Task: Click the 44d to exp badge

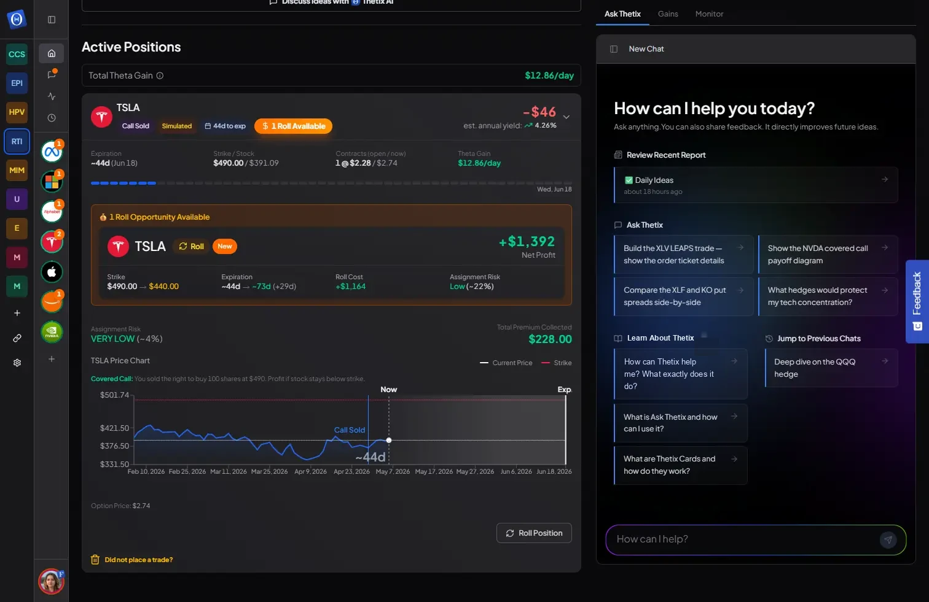Action: click(225, 126)
